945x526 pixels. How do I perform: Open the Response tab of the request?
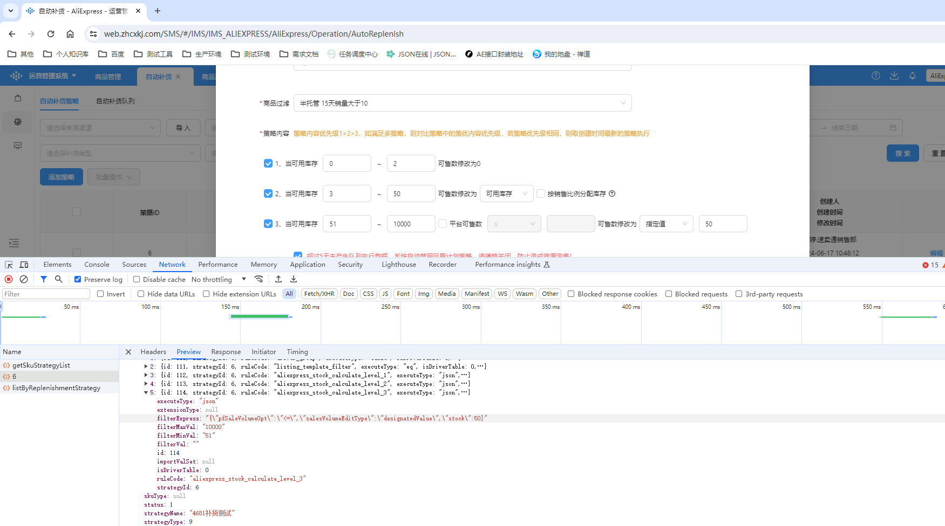point(226,352)
